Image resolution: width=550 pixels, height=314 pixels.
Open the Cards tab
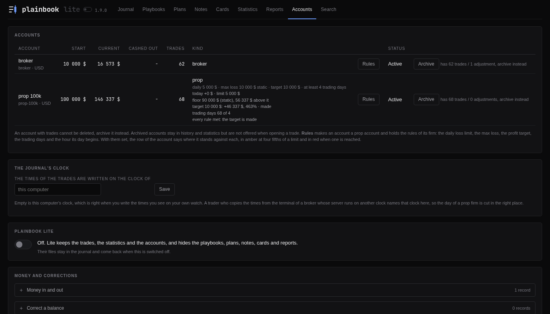click(222, 9)
